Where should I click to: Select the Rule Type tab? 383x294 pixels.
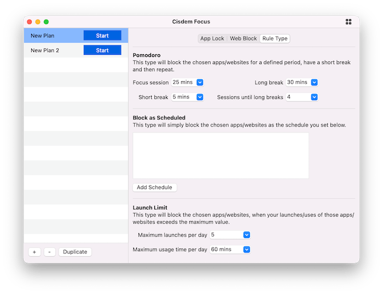click(x=275, y=39)
